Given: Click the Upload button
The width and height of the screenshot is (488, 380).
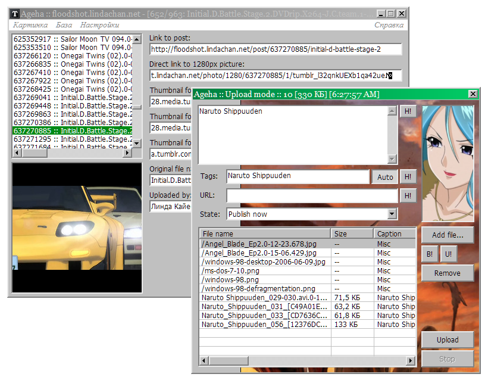Looking at the screenshot, I should tap(448, 339).
